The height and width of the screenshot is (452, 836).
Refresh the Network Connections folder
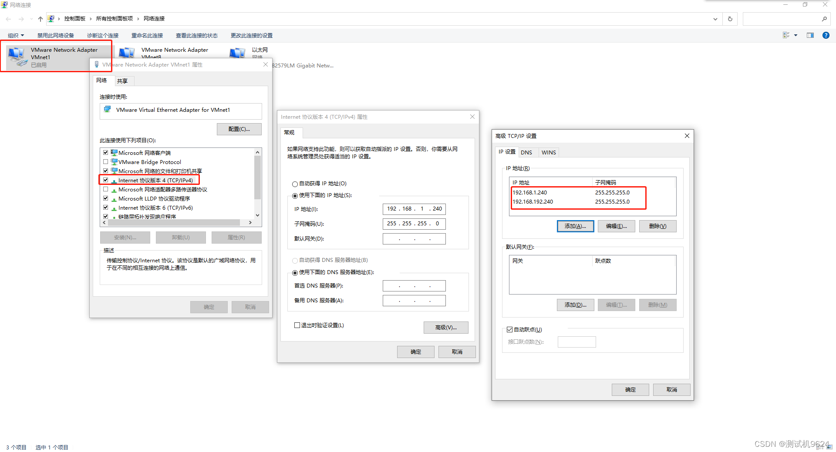730,19
